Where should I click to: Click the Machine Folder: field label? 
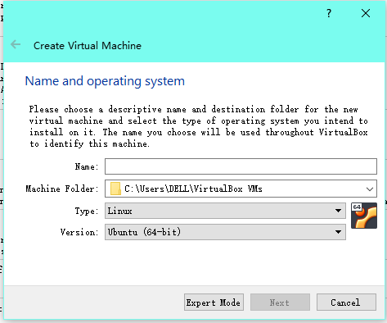(x=62, y=189)
